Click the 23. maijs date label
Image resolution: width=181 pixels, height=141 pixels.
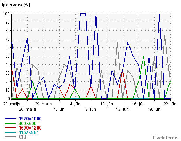[x=12, y=104]
